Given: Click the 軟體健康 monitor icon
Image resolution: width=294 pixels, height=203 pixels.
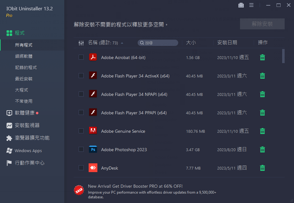Looking at the screenshot, I should click(9, 113).
